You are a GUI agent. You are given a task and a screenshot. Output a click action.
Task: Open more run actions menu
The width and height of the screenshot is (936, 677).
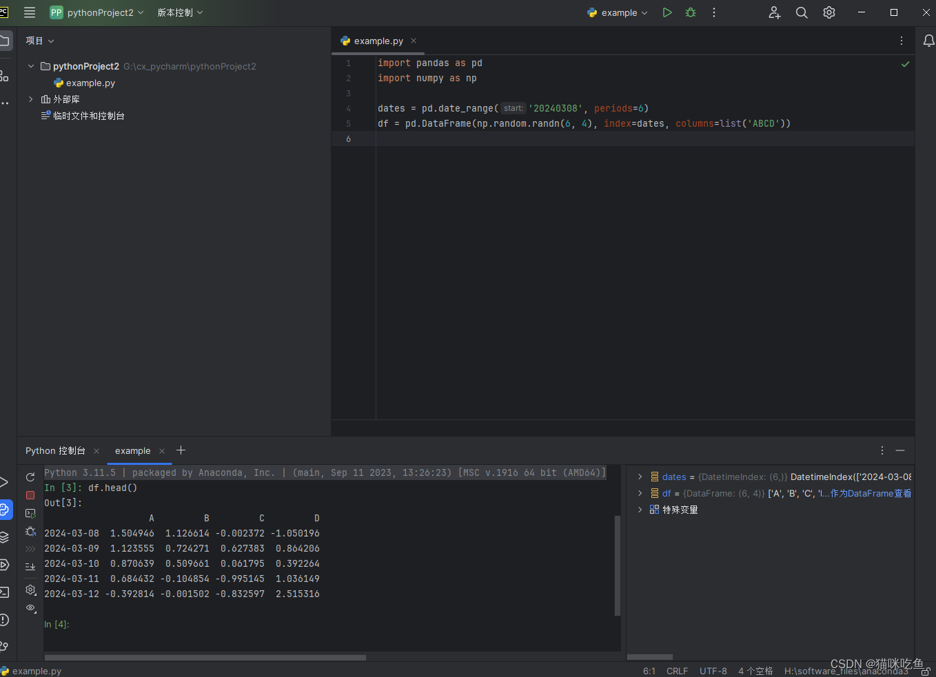point(714,12)
